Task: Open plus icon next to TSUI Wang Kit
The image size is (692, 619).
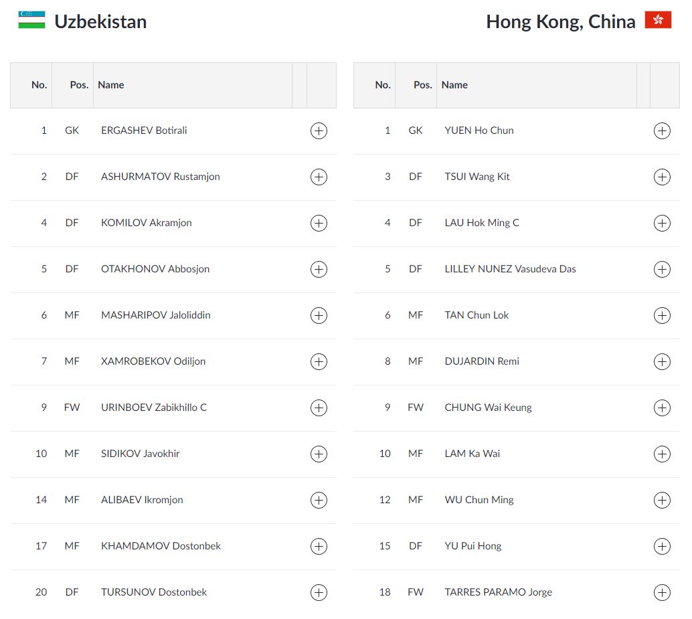Action: 661,177
